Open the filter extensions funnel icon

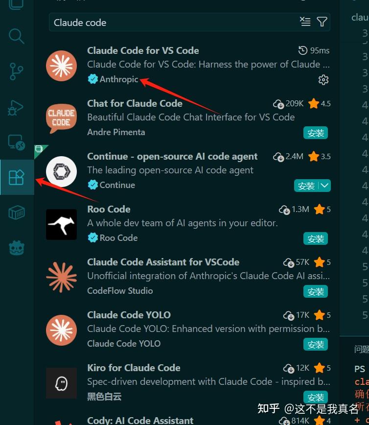point(322,22)
